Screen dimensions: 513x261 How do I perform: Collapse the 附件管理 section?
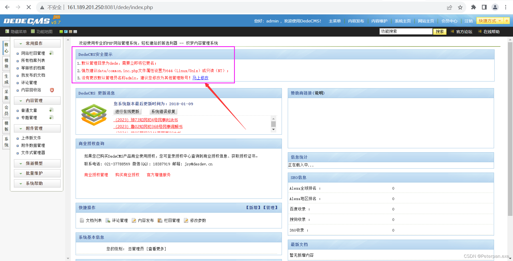pos(37,128)
